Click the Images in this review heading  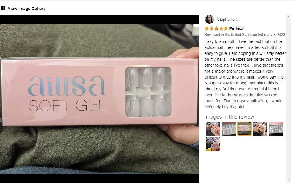click(x=229, y=117)
